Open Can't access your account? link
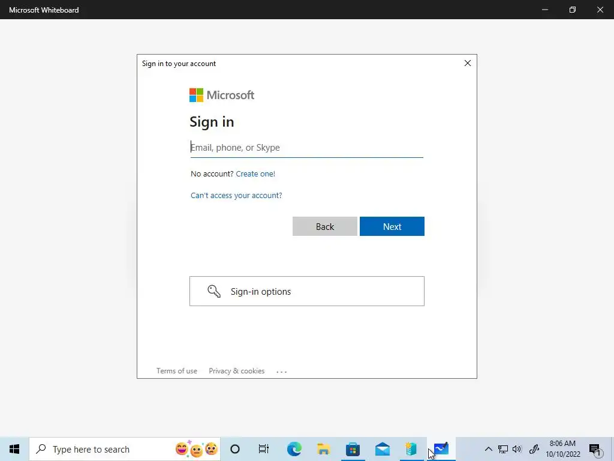Screen dimensions: 614x461 pyautogui.click(x=236, y=195)
